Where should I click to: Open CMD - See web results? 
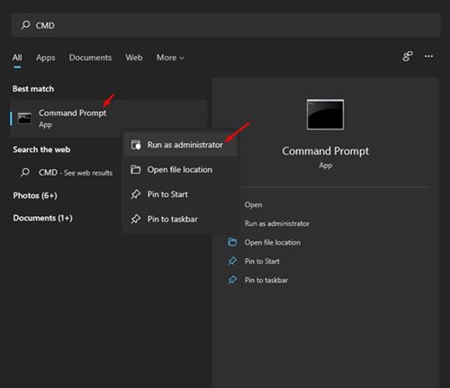coord(67,173)
